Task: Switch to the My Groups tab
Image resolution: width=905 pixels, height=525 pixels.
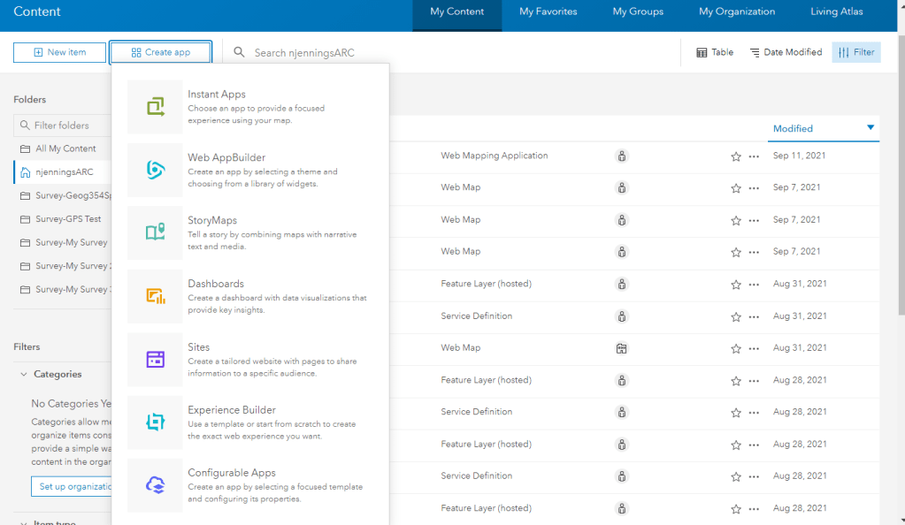Action: tap(638, 11)
